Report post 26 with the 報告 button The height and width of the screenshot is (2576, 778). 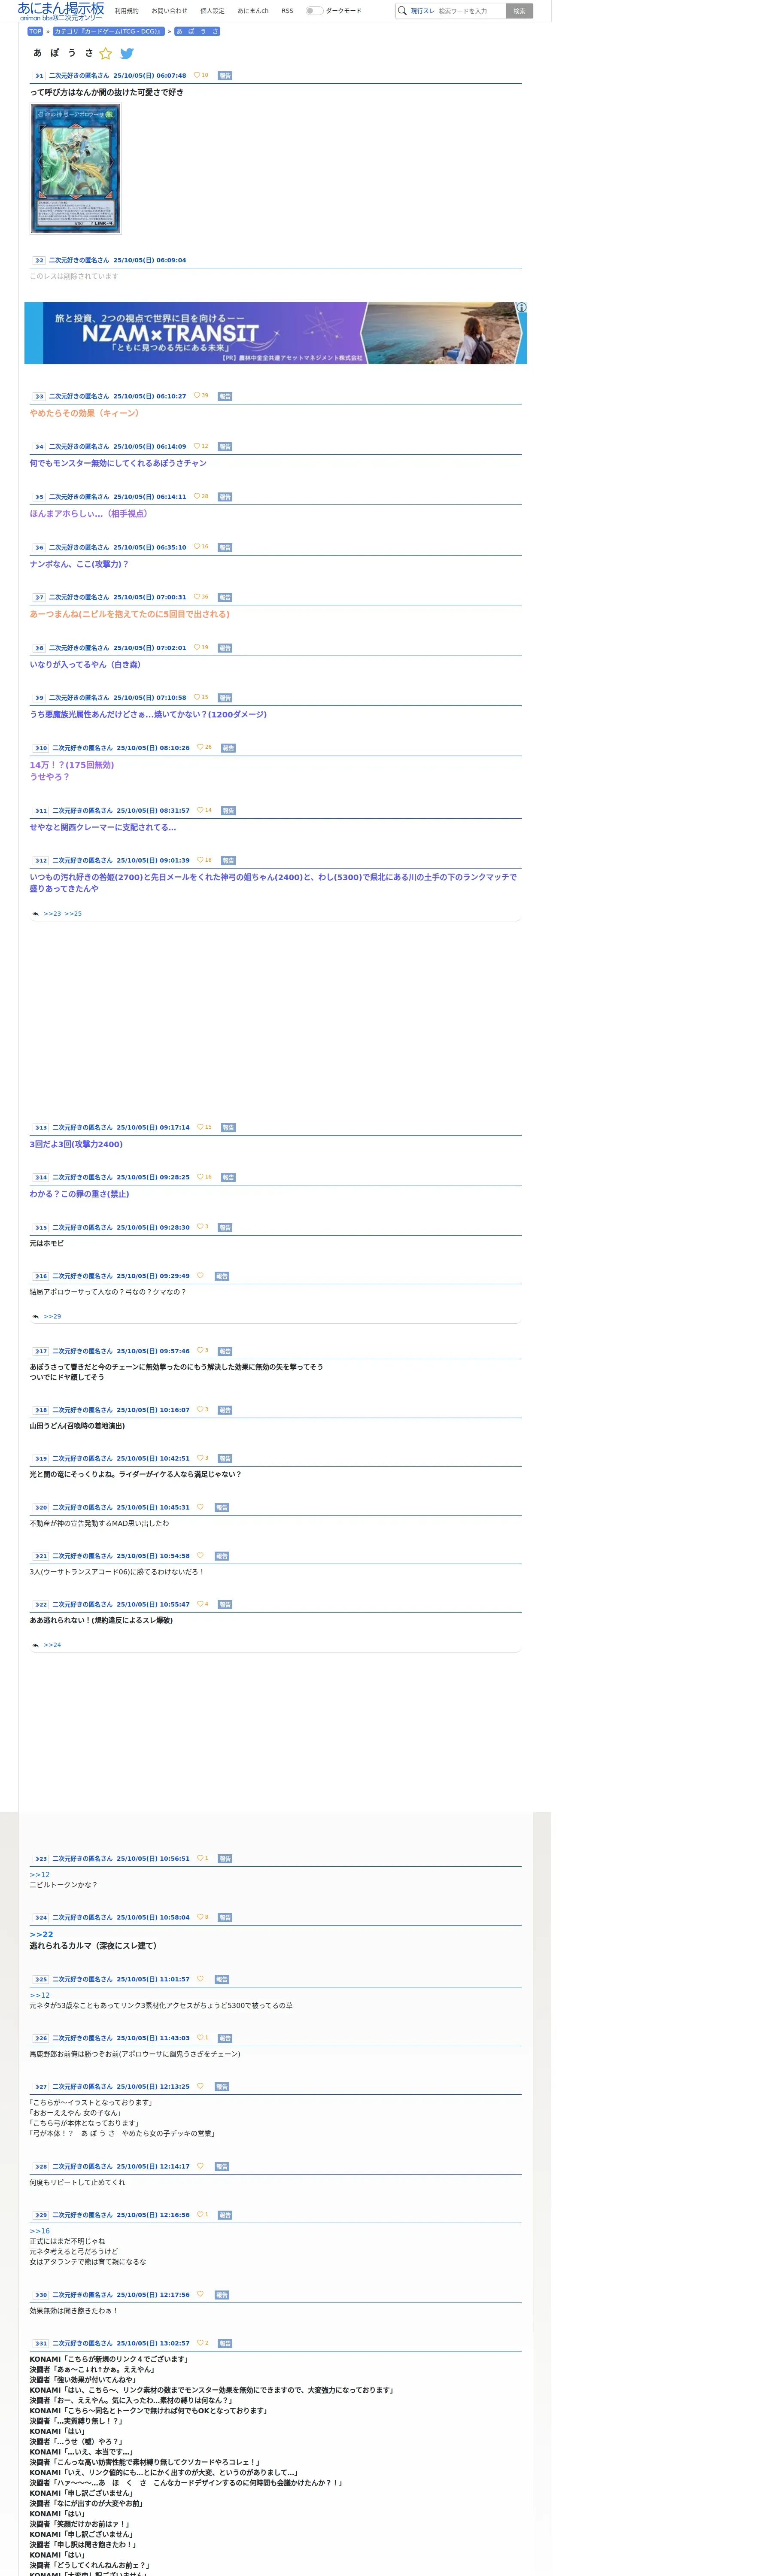click(x=225, y=2038)
